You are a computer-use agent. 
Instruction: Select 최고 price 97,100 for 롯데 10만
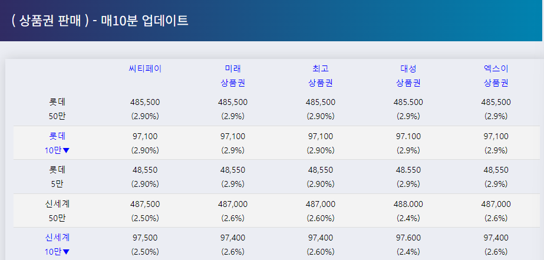tap(321, 136)
